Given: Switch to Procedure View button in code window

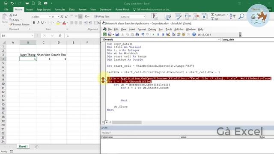Looking at the screenshot, I should [x=103, y=122].
